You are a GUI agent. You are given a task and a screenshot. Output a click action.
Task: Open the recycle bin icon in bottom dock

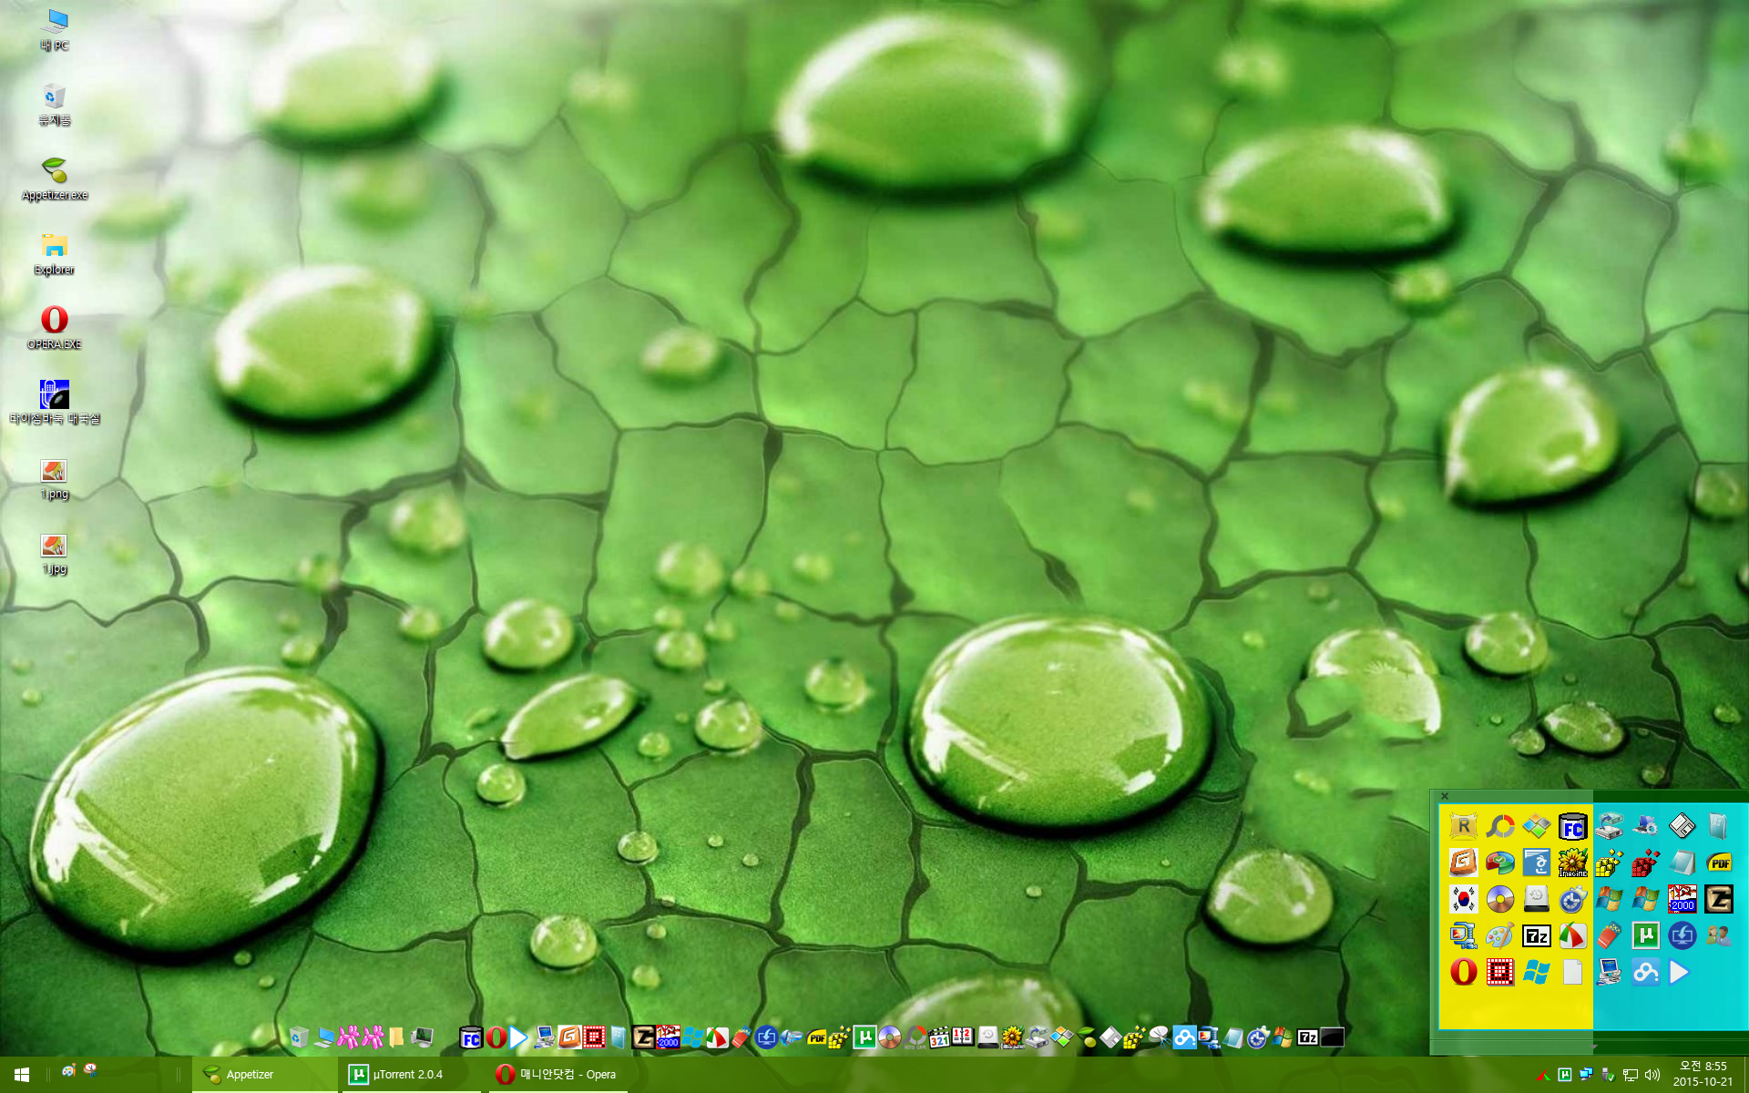299,1037
